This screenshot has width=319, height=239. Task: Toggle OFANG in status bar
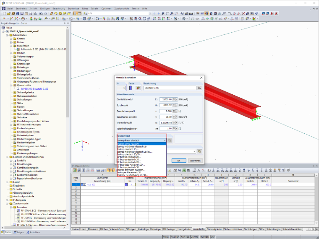(x=194, y=237)
